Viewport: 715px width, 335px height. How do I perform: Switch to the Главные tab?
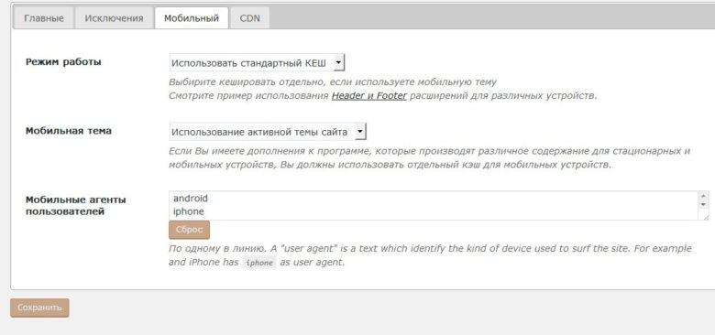coord(44,18)
